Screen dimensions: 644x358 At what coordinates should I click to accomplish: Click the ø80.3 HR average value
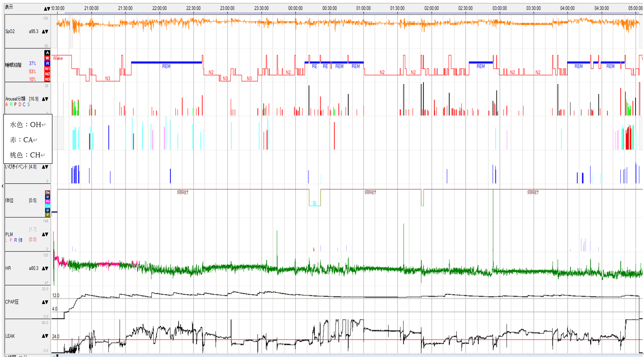coord(34,268)
